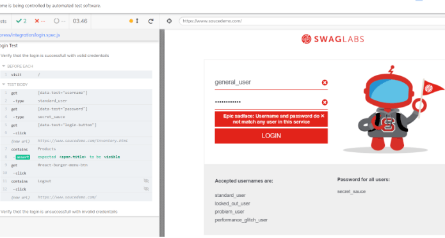Select the get login-button command

point(76,125)
